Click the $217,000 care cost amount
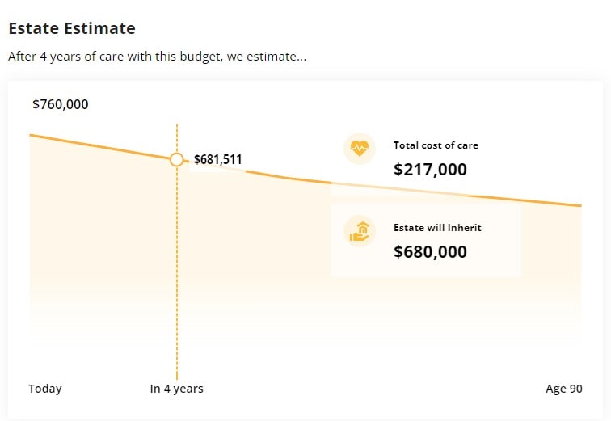The height and width of the screenshot is (421, 611). (x=430, y=170)
